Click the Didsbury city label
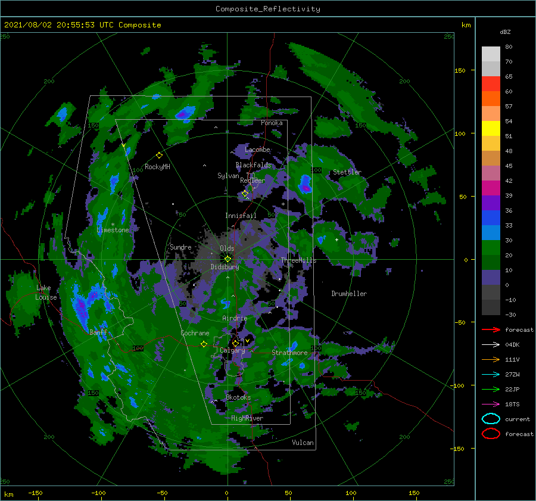The image size is (536, 501). (x=225, y=267)
